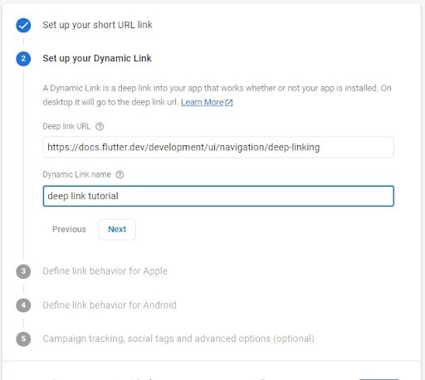Click the blue step 2 number badge

(23, 59)
